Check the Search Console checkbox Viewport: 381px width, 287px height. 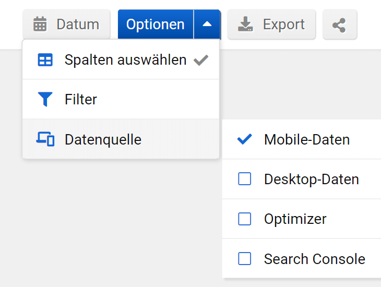coord(244,258)
